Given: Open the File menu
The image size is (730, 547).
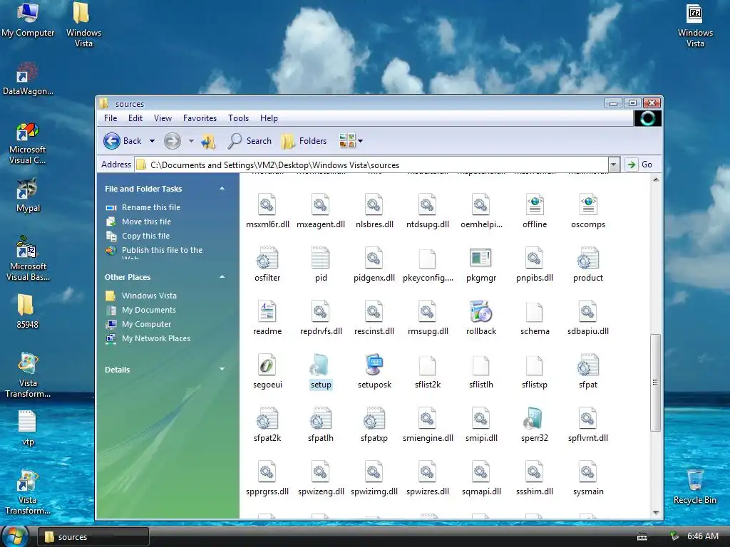Looking at the screenshot, I should (110, 118).
